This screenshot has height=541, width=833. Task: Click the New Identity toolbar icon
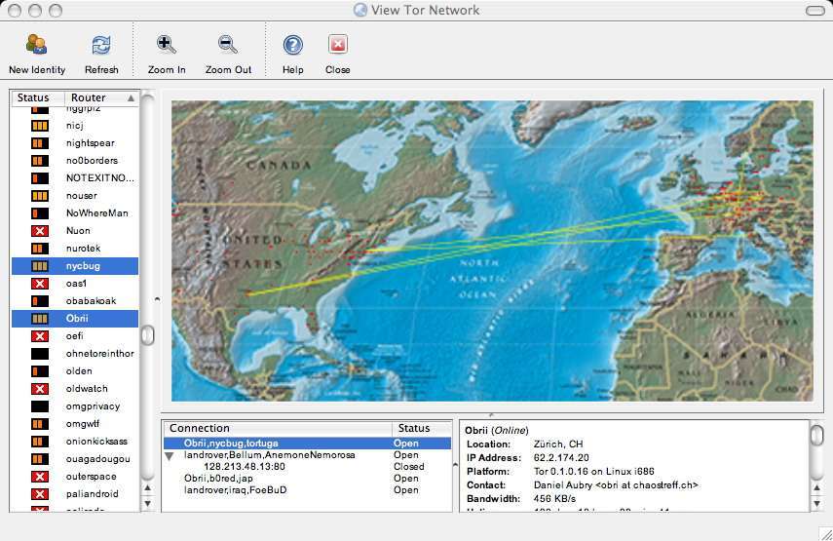coord(37,45)
